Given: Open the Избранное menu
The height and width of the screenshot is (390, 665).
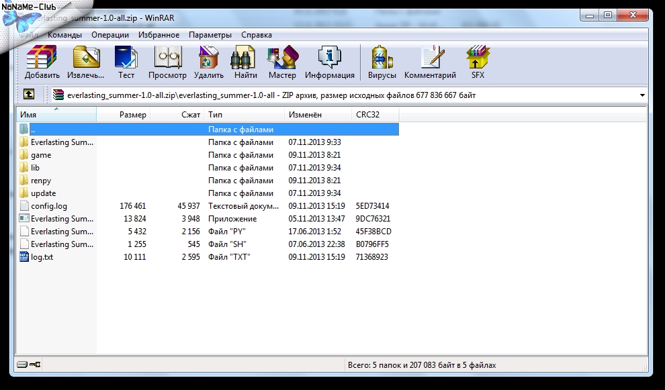Looking at the screenshot, I should [x=159, y=35].
